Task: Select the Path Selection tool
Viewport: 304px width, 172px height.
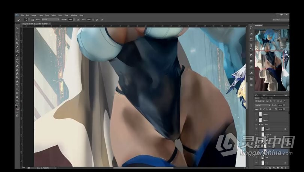Action: click(x=17, y=89)
